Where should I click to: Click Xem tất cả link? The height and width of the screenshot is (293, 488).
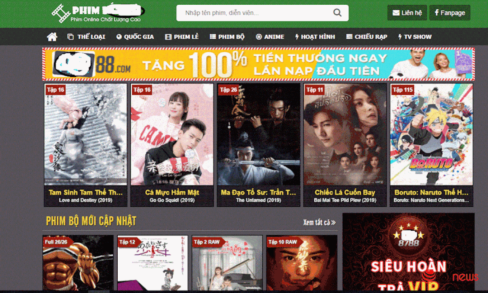point(319,222)
